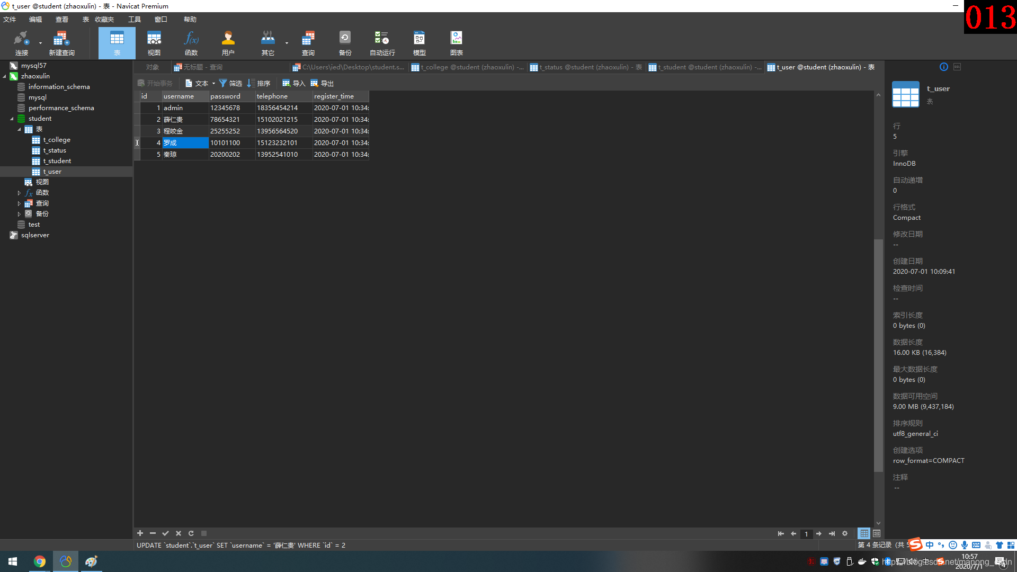The height and width of the screenshot is (572, 1017).
Task: Open the 文本 dropdown arrow
Action: tap(213, 84)
